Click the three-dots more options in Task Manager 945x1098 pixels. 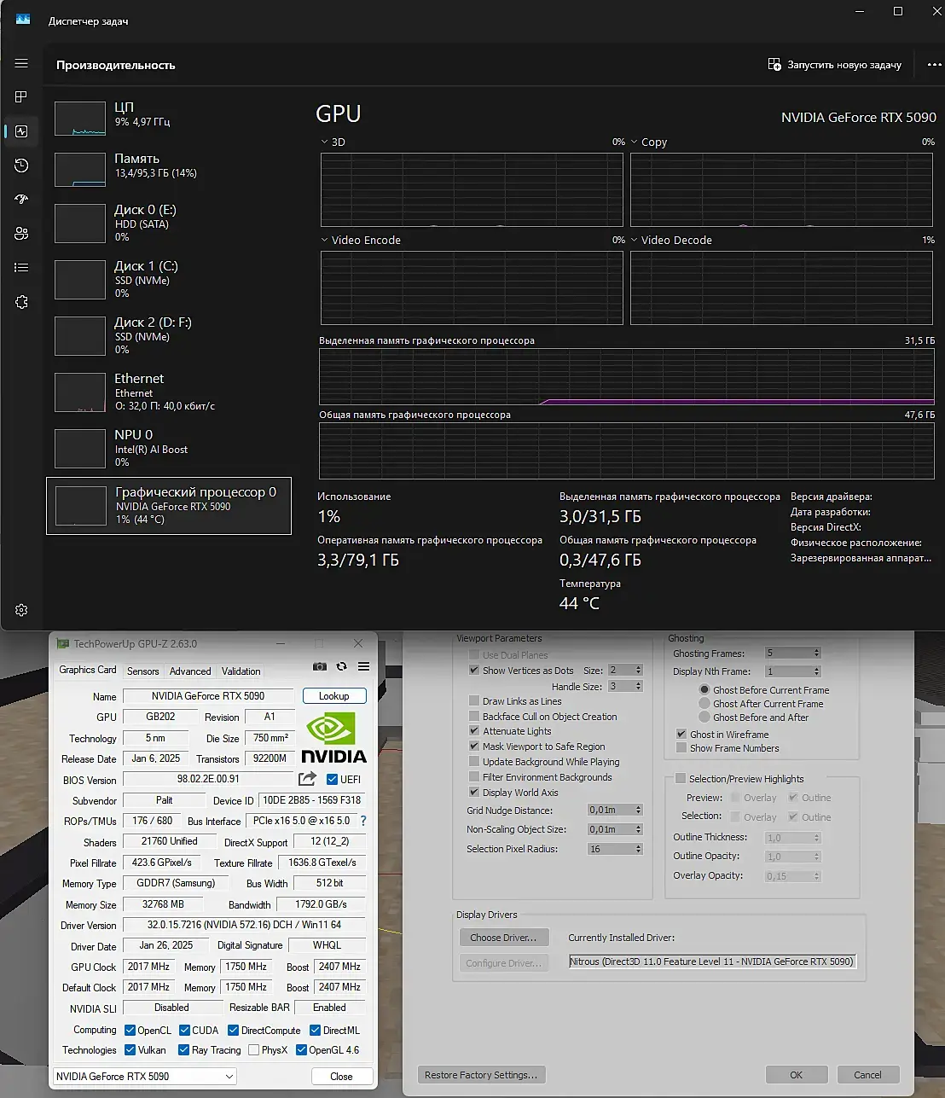point(934,65)
